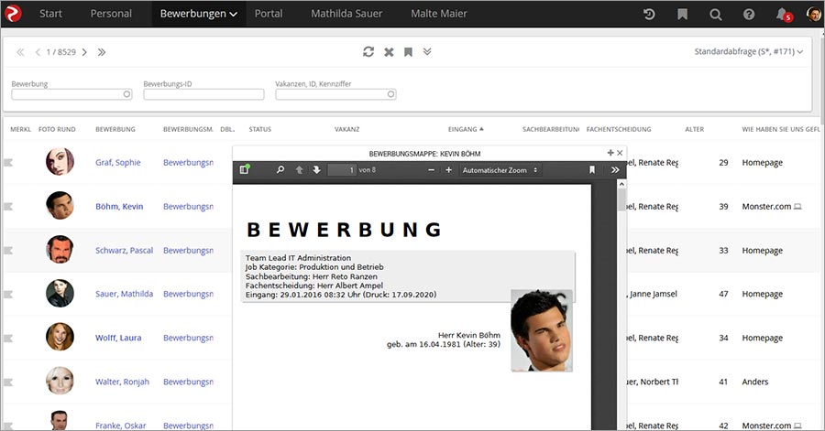Open PDF tools double chevron menu

tap(615, 169)
